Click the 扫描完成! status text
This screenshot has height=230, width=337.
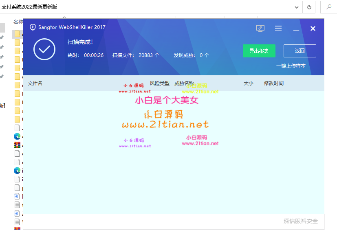click(x=80, y=42)
